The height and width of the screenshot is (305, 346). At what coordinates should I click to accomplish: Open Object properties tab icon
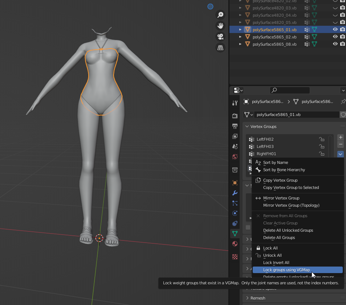click(235, 183)
